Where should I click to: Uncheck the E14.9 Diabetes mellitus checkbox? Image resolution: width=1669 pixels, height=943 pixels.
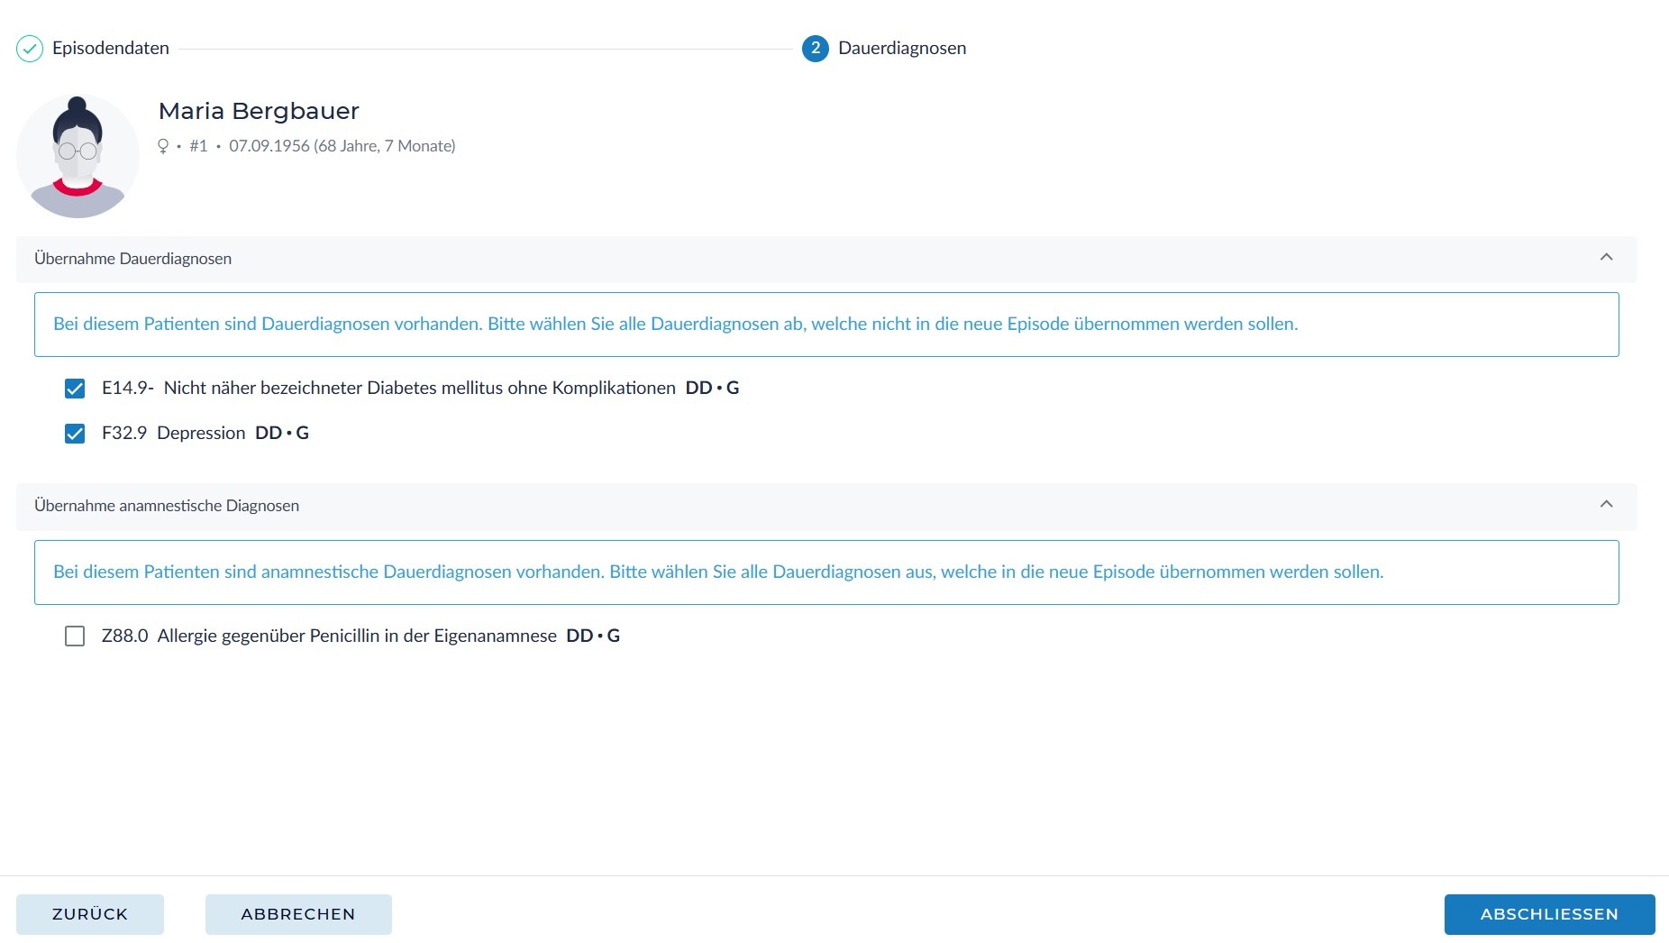(x=75, y=389)
